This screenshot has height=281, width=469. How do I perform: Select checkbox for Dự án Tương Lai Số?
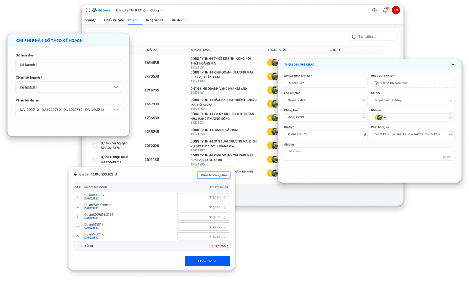[x=94, y=159]
